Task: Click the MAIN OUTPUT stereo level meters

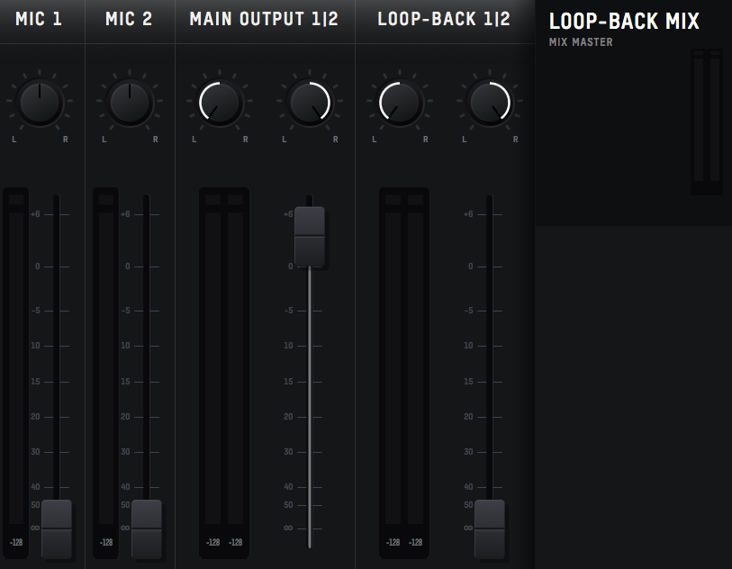Action: (x=223, y=360)
